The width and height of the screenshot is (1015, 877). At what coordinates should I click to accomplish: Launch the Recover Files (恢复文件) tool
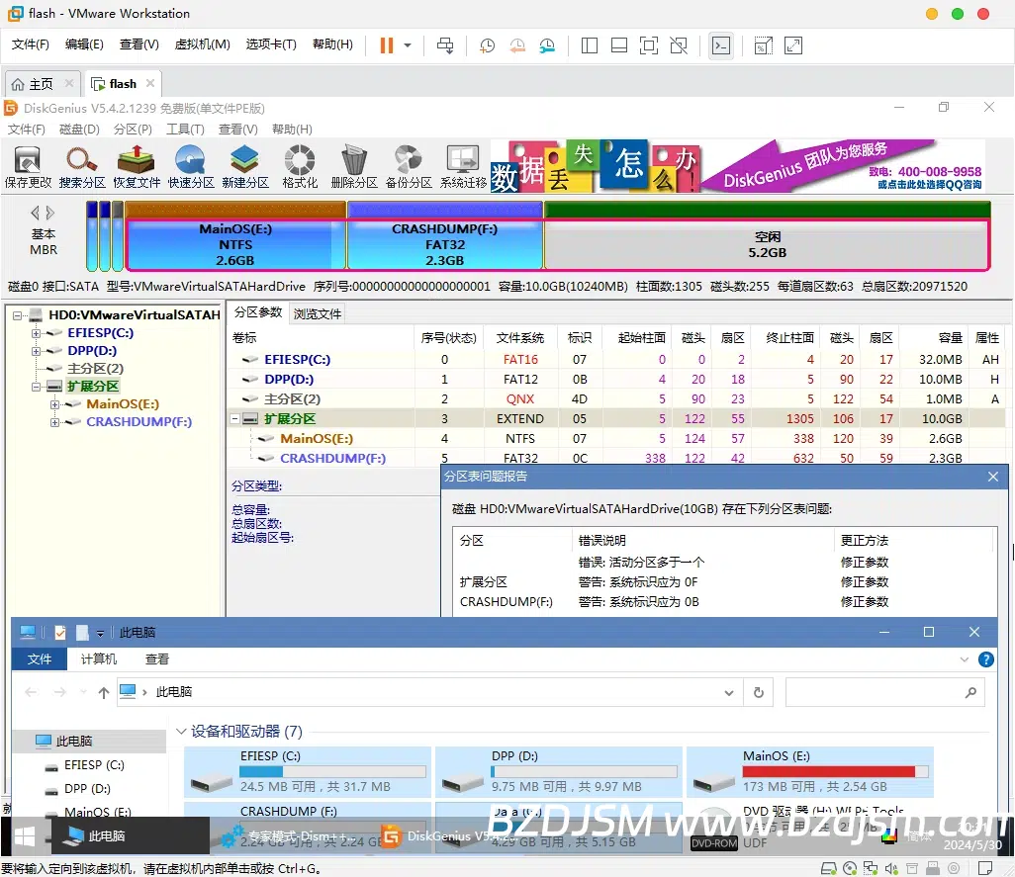pos(137,167)
